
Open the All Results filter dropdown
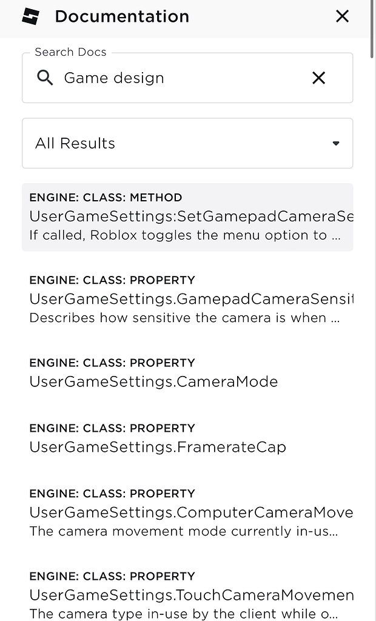(187, 143)
